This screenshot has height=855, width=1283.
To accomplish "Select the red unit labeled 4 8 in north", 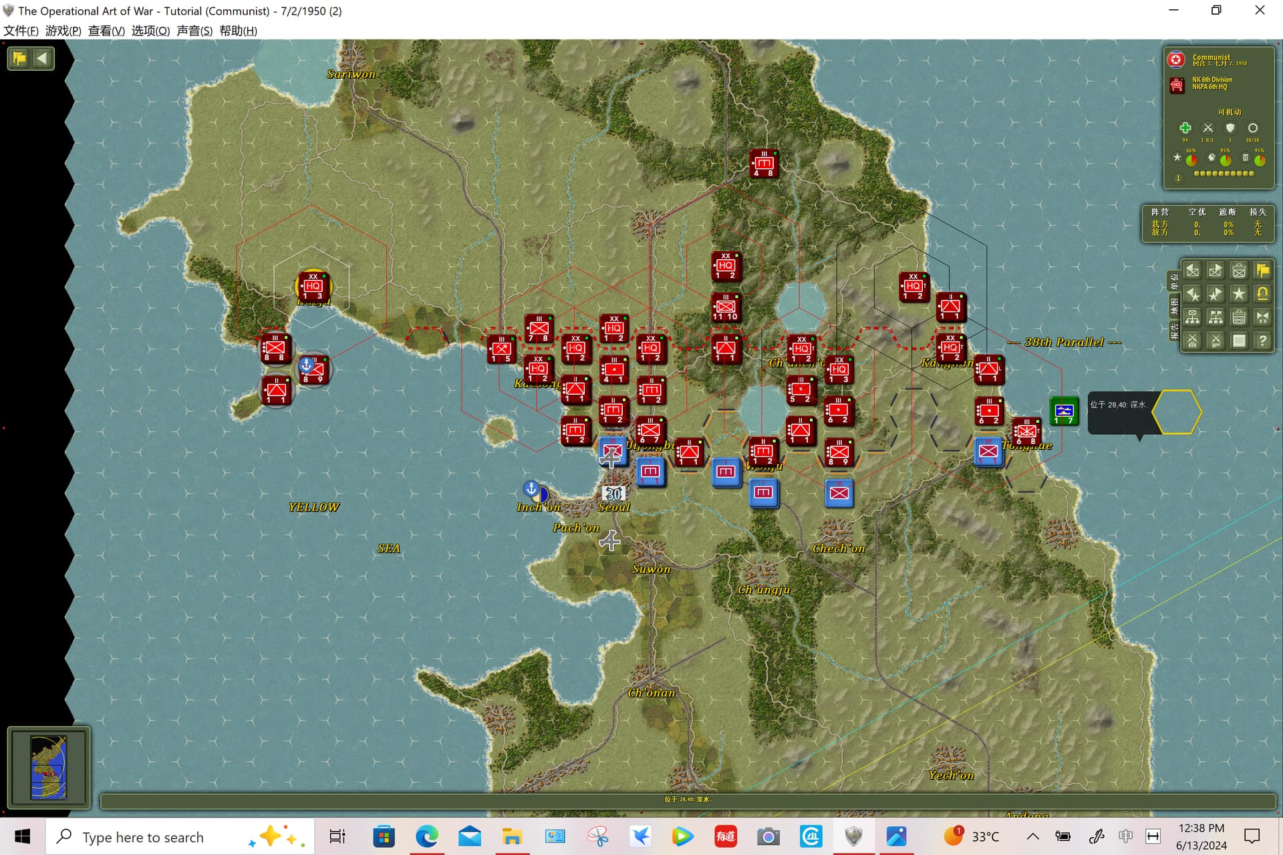I will [764, 164].
